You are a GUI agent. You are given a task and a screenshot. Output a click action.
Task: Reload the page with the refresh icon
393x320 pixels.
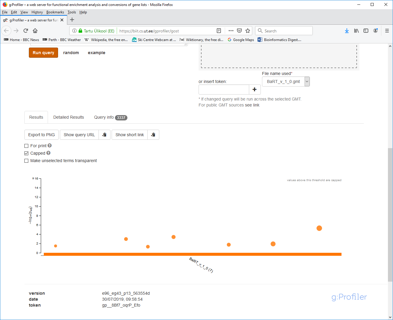[x=26, y=31]
